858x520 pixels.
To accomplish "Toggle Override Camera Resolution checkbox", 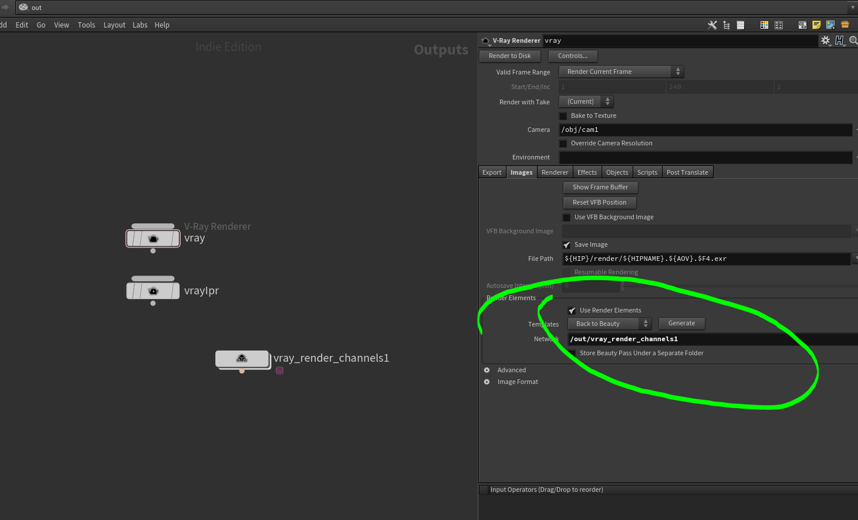I will click(563, 144).
